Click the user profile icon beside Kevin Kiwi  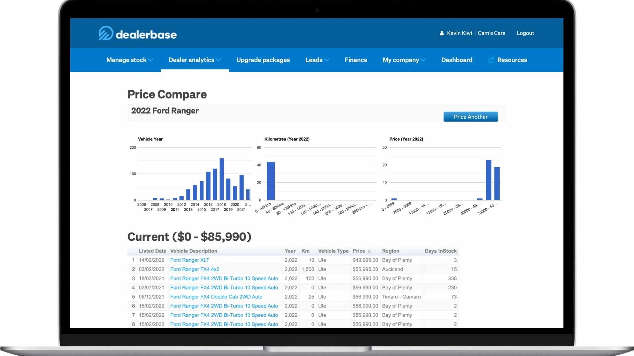click(442, 33)
